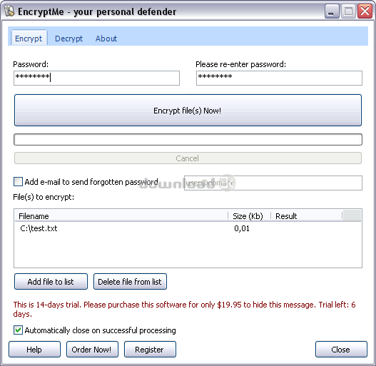
Task: Focus the Password input field
Action: [96, 78]
